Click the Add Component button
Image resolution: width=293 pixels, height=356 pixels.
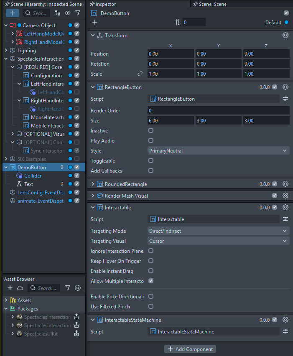190,349
